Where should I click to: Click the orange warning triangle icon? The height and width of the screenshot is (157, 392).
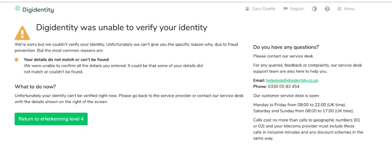[22, 33]
